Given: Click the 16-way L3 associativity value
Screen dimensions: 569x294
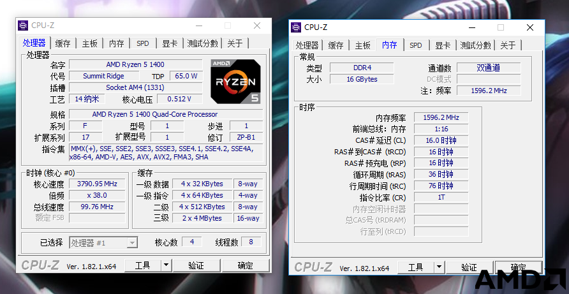Looking at the screenshot, I should point(248,219).
